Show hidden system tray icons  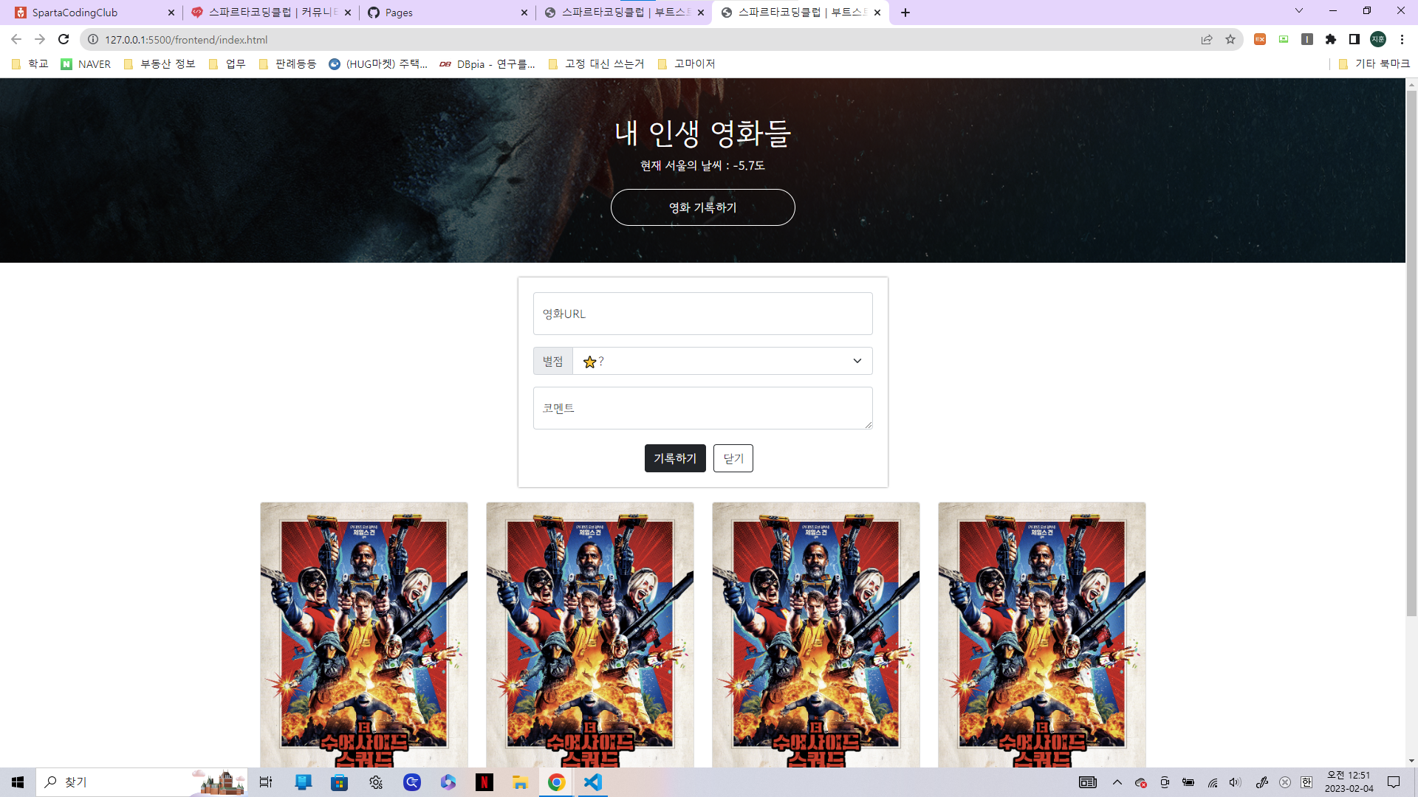[x=1117, y=782]
